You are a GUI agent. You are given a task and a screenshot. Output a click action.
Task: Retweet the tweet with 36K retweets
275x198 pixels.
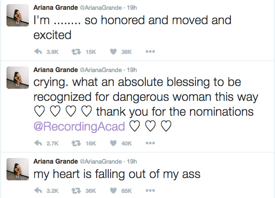point(76,191)
